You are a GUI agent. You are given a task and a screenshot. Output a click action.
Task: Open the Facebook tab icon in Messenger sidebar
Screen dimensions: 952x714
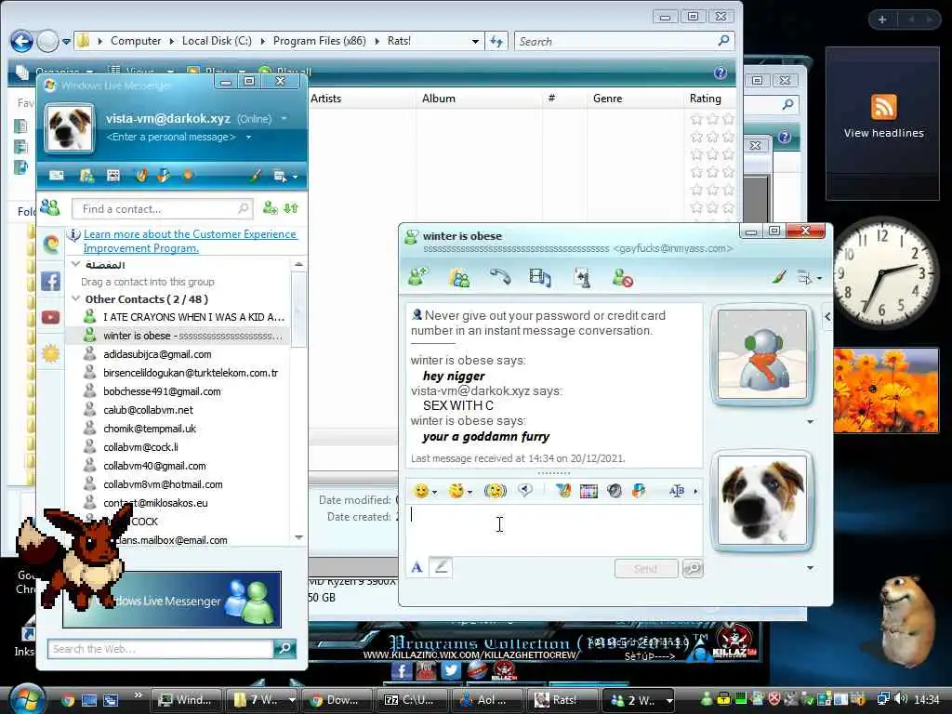pyautogui.click(x=51, y=281)
